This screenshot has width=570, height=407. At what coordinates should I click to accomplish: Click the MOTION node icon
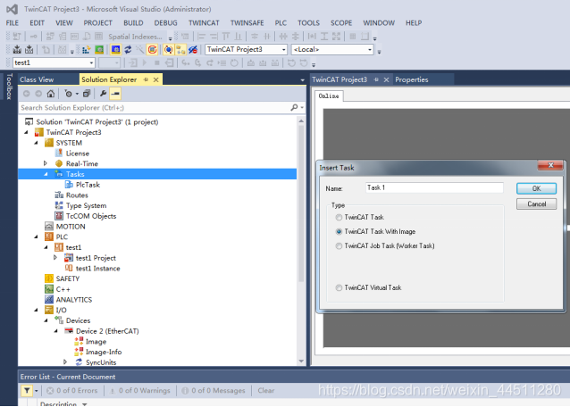pyautogui.click(x=49, y=226)
